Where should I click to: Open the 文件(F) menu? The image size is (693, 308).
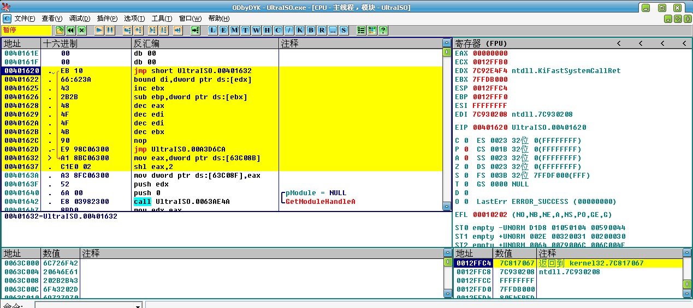tap(25, 19)
